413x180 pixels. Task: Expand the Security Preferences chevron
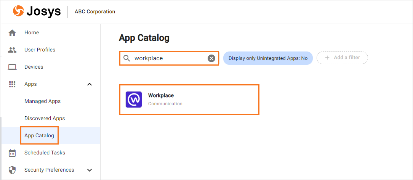pos(90,170)
